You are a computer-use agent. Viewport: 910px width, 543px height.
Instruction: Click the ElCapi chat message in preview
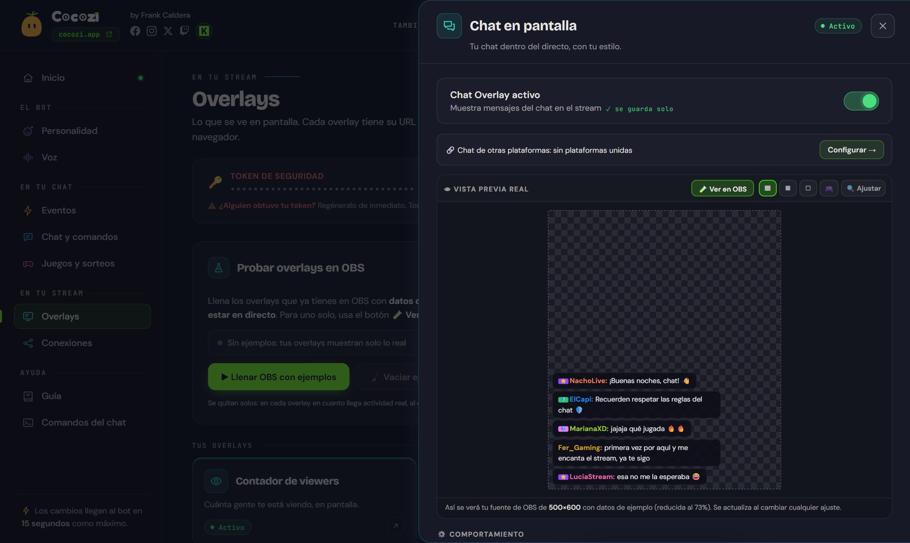[637, 405]
